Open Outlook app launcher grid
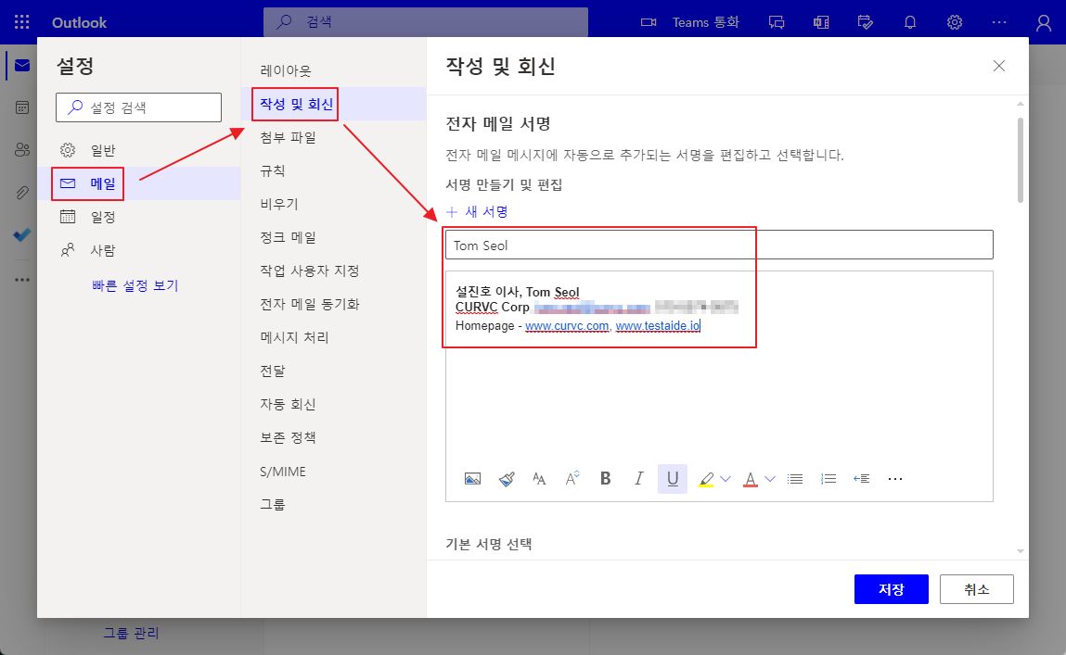Screen dimensions: 1066x655 click(x=22, y=22)
